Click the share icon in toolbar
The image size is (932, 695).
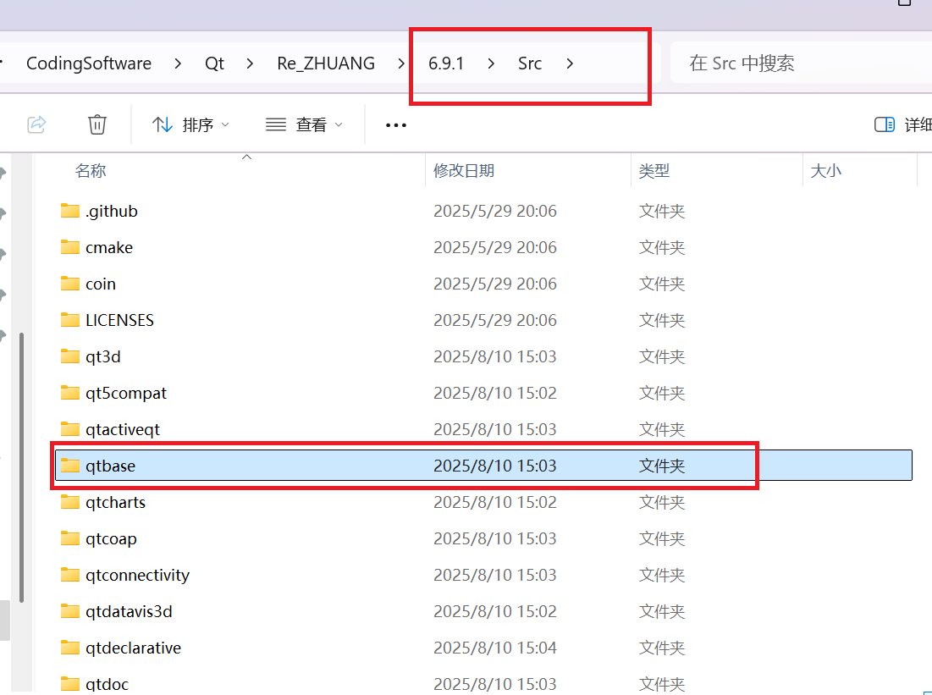coord(36,124)
